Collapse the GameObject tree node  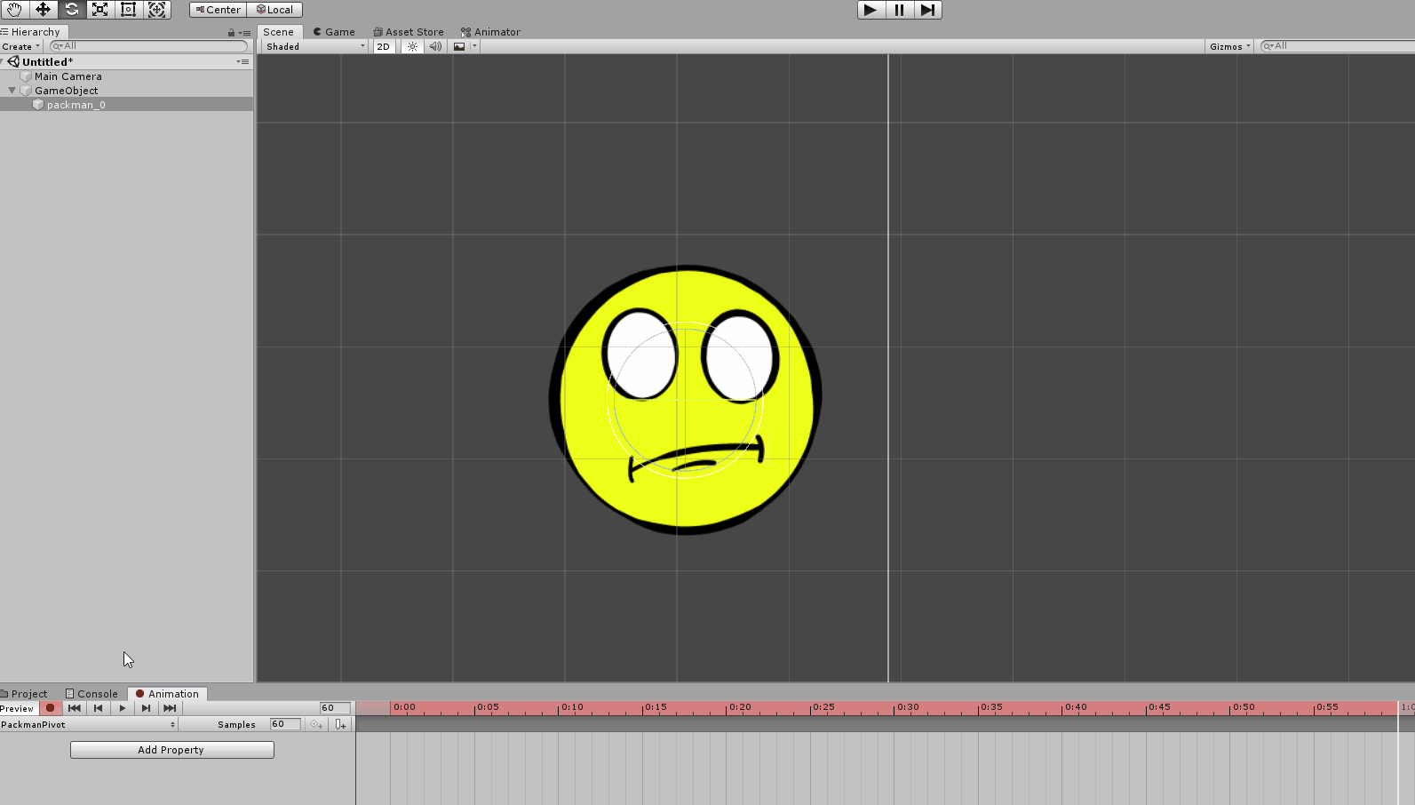click(12, 91)
